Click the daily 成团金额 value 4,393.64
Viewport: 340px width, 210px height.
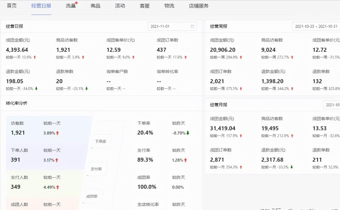coord(17,50)
